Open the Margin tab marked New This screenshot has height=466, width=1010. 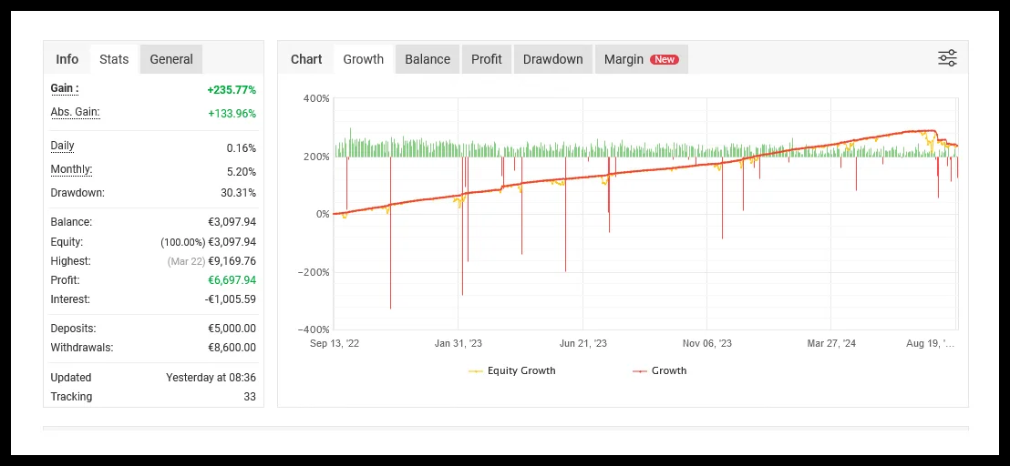pyautogui.click(x=641, y=59)
